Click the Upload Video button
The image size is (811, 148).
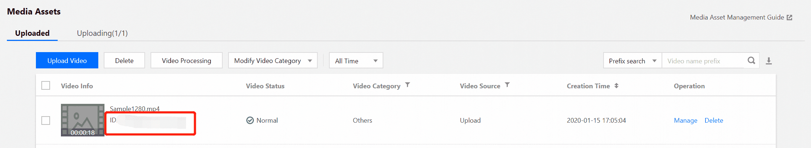click(x=67, y=60)
